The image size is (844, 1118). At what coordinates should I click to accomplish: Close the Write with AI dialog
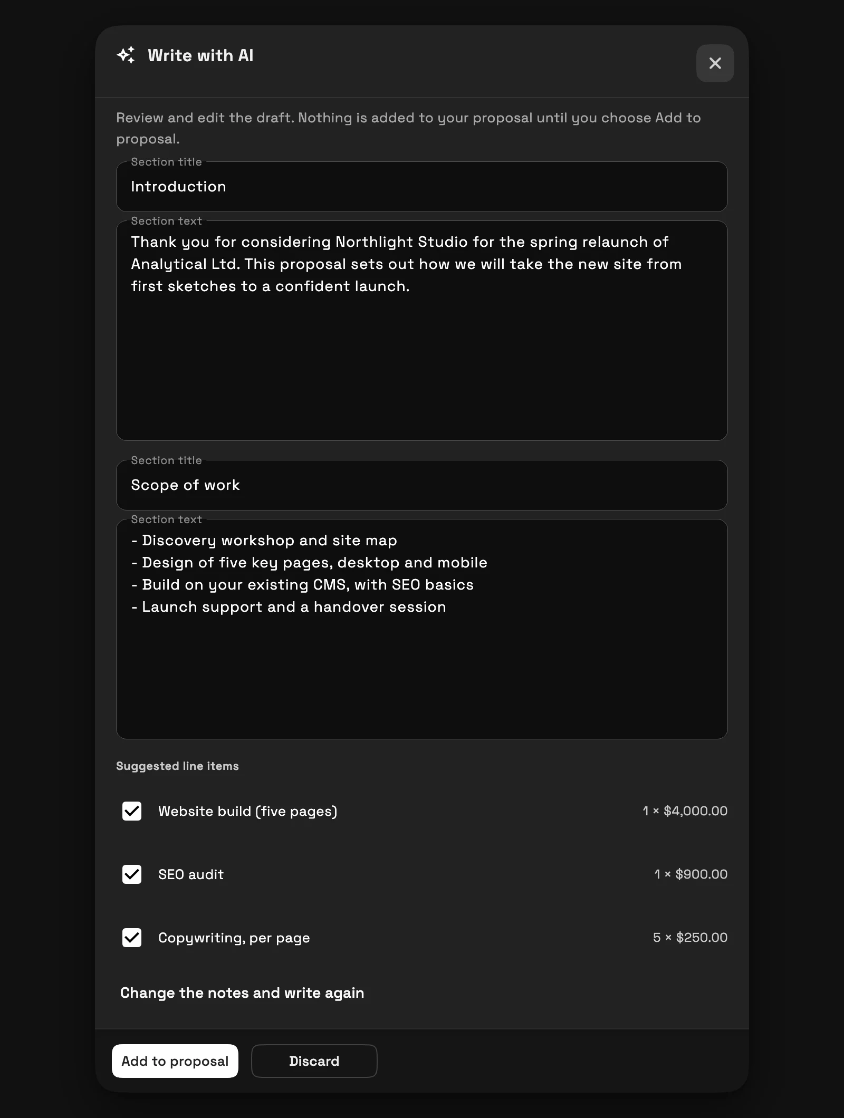pos(715,63)
